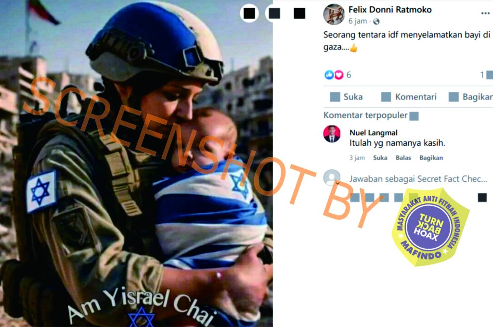Viewport: 493px width, 327px height.
Task: Click the TurnBackHoax Mafindo badge
Action: [x=430, y=227]
